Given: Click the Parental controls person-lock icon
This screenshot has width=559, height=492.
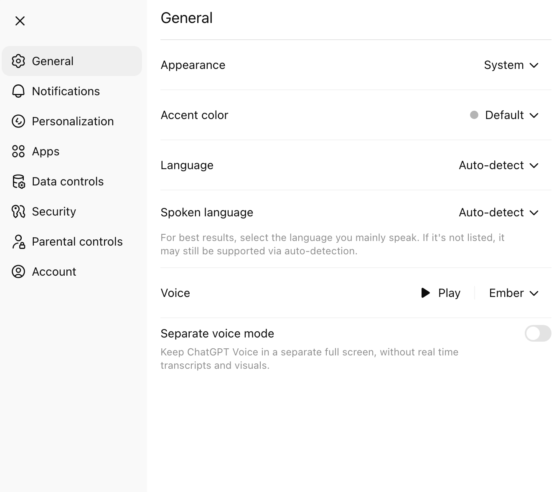Looking at the screenshot, I should [x=18, y=242].
